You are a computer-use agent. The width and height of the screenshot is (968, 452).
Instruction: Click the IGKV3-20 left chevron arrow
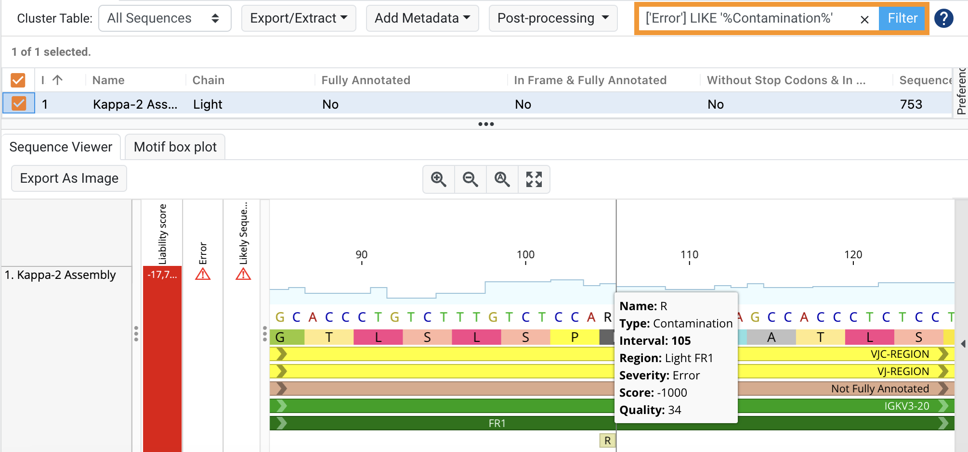282,406
